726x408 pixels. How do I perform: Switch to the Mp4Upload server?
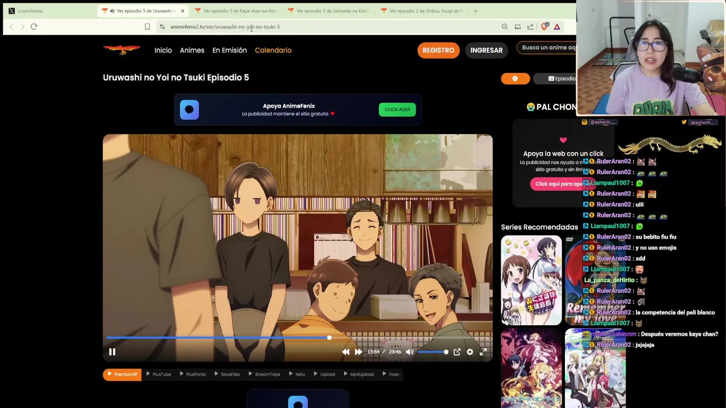coord(358,374)
